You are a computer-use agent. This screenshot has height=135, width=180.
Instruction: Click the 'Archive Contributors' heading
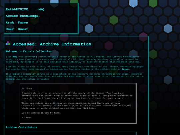click(x=21, y=127)
